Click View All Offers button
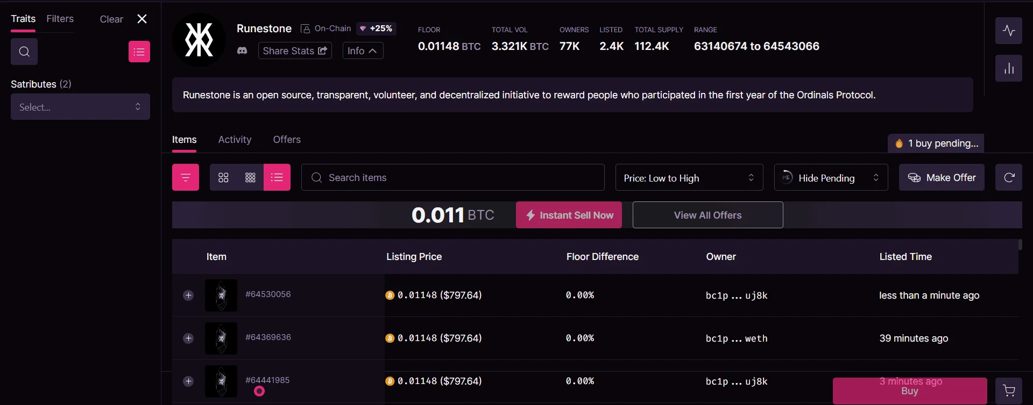 (707, 215)
